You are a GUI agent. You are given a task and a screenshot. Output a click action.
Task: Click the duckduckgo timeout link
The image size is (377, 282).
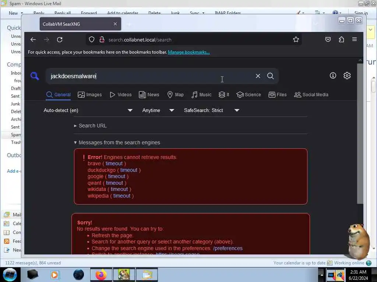(128, 170)
